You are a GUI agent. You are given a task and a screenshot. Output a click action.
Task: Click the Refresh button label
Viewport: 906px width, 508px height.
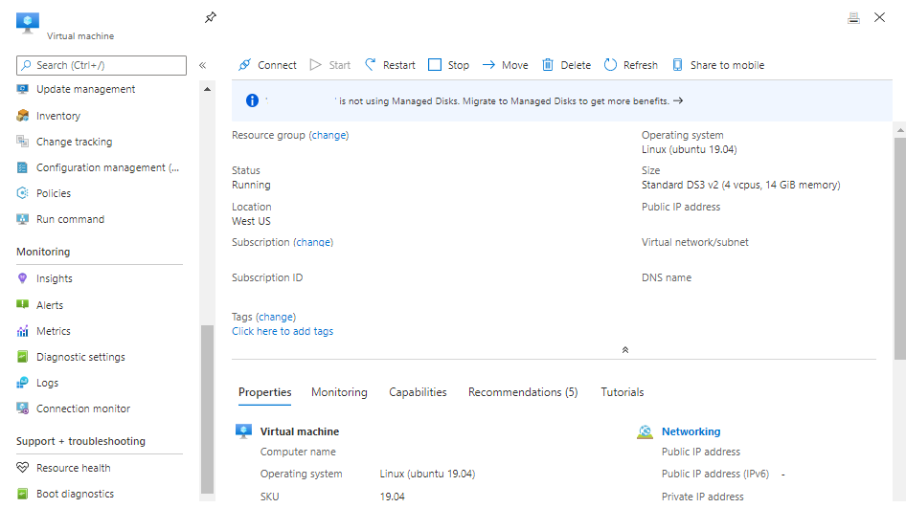pyautogui.click(x=640, y=65)
